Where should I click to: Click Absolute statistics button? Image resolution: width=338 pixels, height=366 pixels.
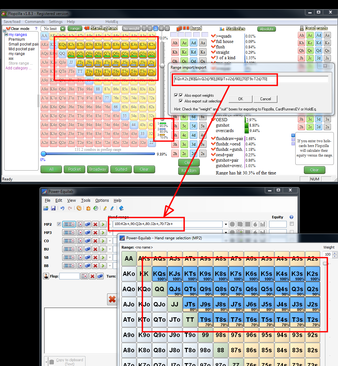click(x=267, y=29)
